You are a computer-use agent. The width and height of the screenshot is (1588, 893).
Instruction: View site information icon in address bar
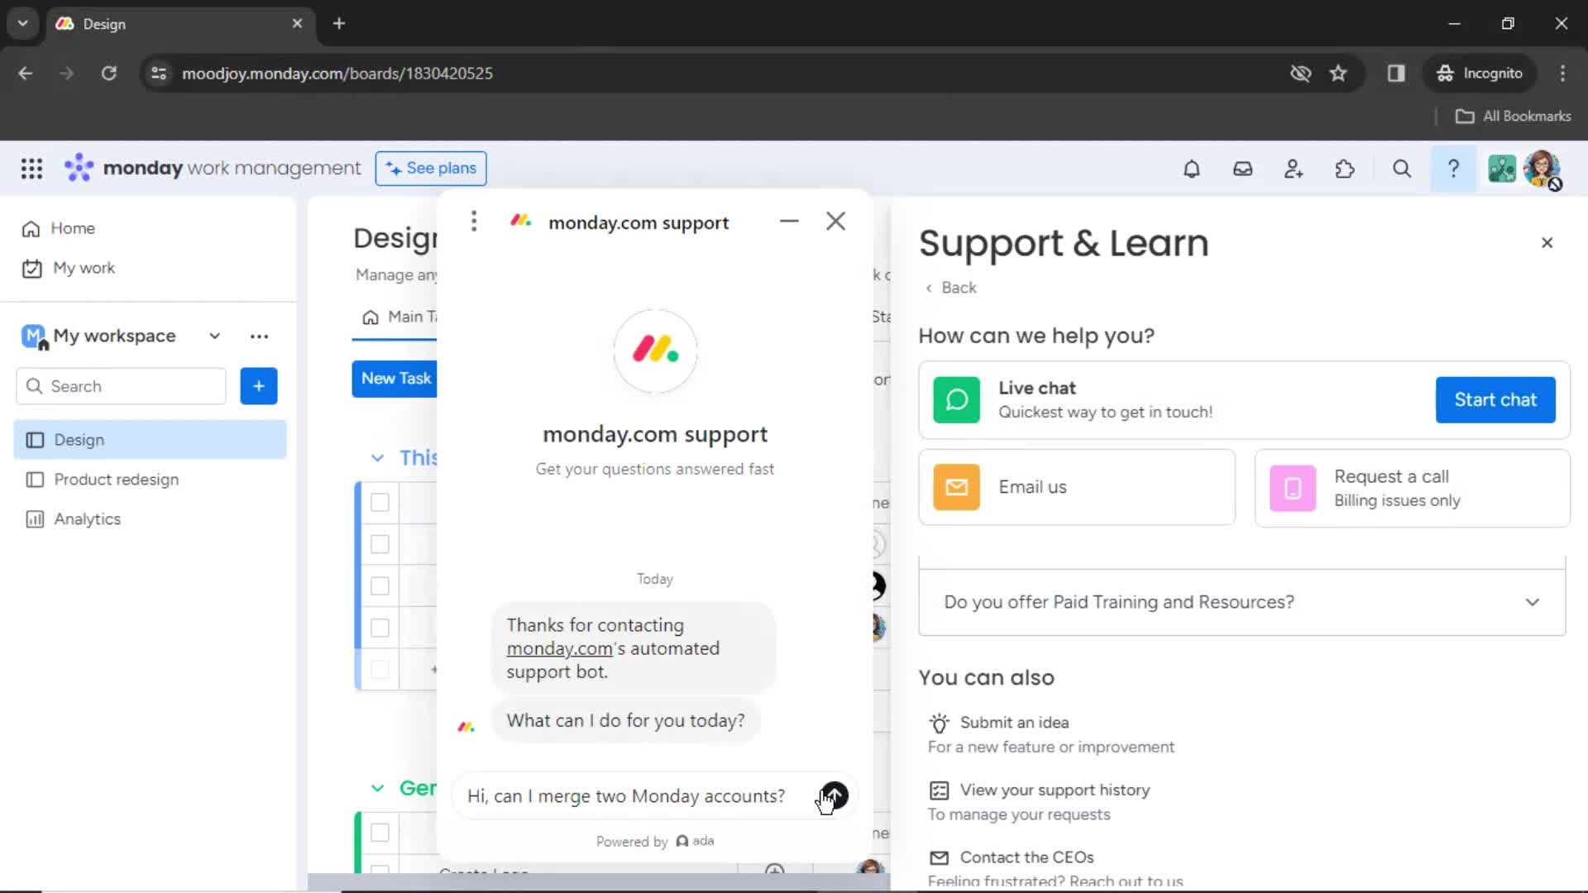tap(159, 74)
